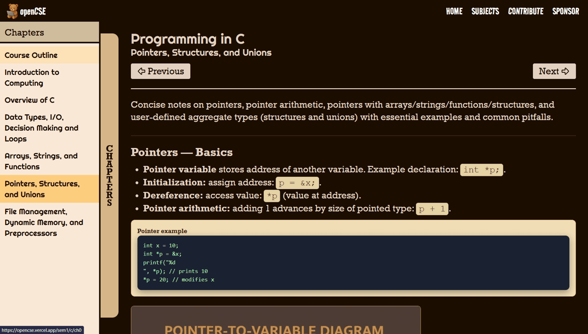Click the Next navigation button
Screen dimensions: 588x334
point(554,71)
